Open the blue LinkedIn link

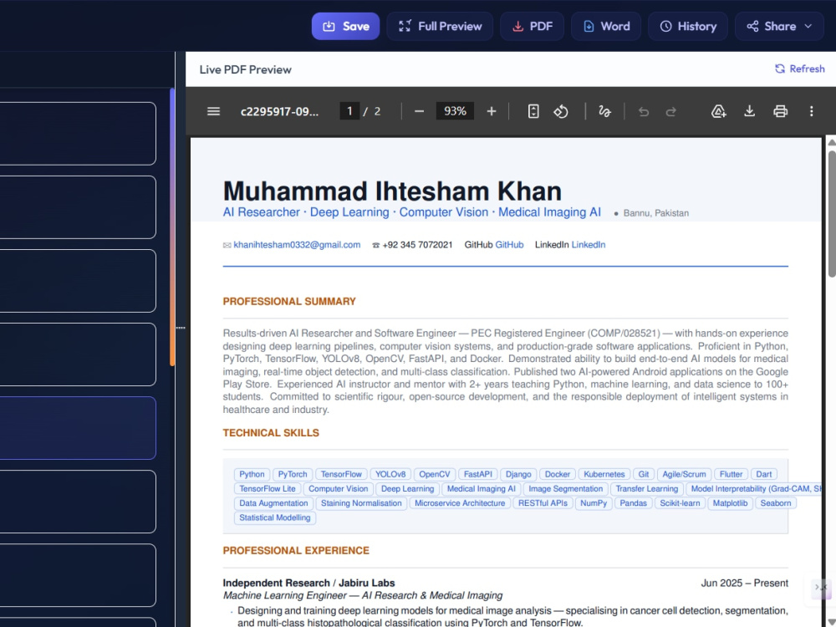point(589,245)
